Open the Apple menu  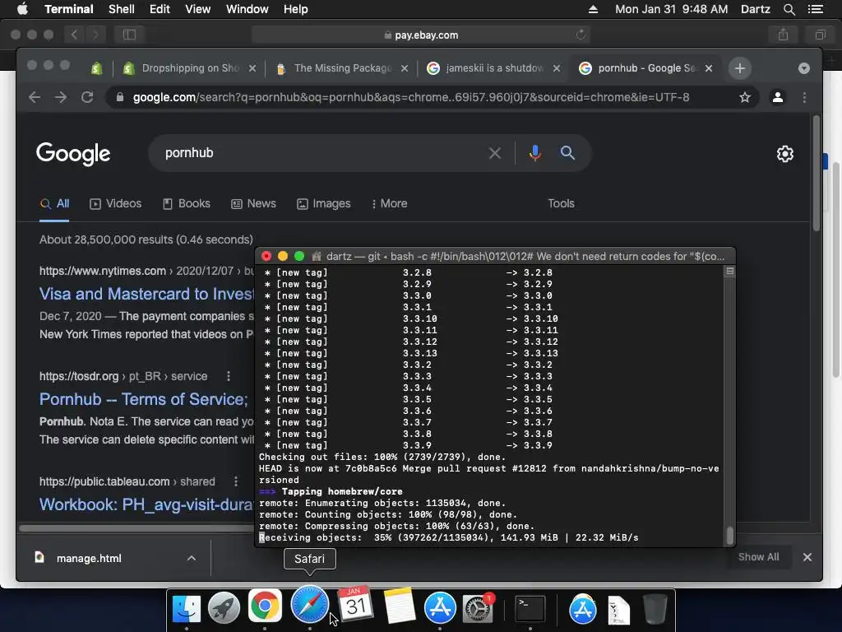22,9
